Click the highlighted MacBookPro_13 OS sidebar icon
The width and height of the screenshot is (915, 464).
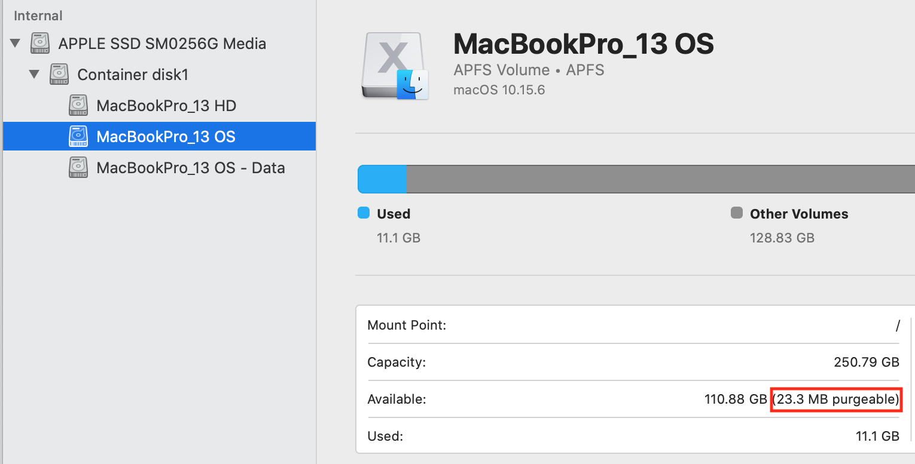78,137
